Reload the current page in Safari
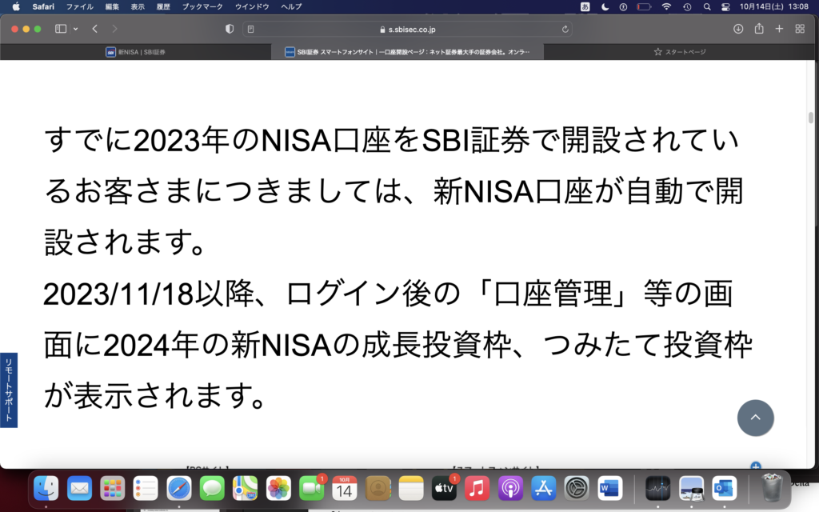This screenshot has width=819, height=512. coord(564,28)
